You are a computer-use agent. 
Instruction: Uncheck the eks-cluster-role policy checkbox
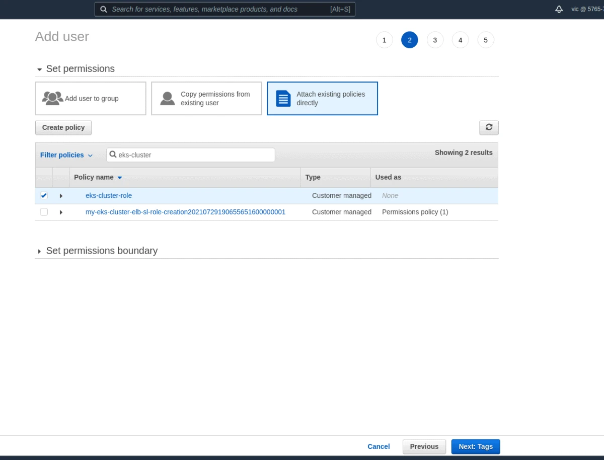click(x=44, y=195)
